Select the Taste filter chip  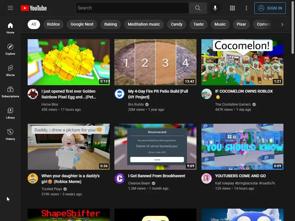pos(198,24)
